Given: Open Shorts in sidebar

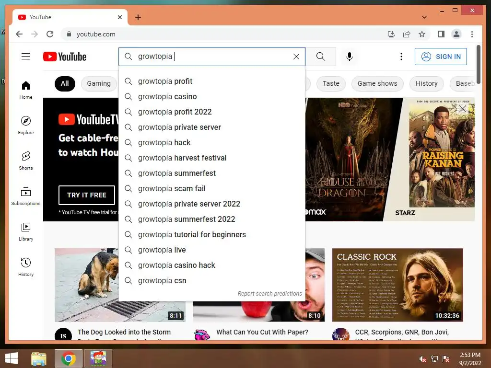Looking at the screenshot, I should (26, 161).
